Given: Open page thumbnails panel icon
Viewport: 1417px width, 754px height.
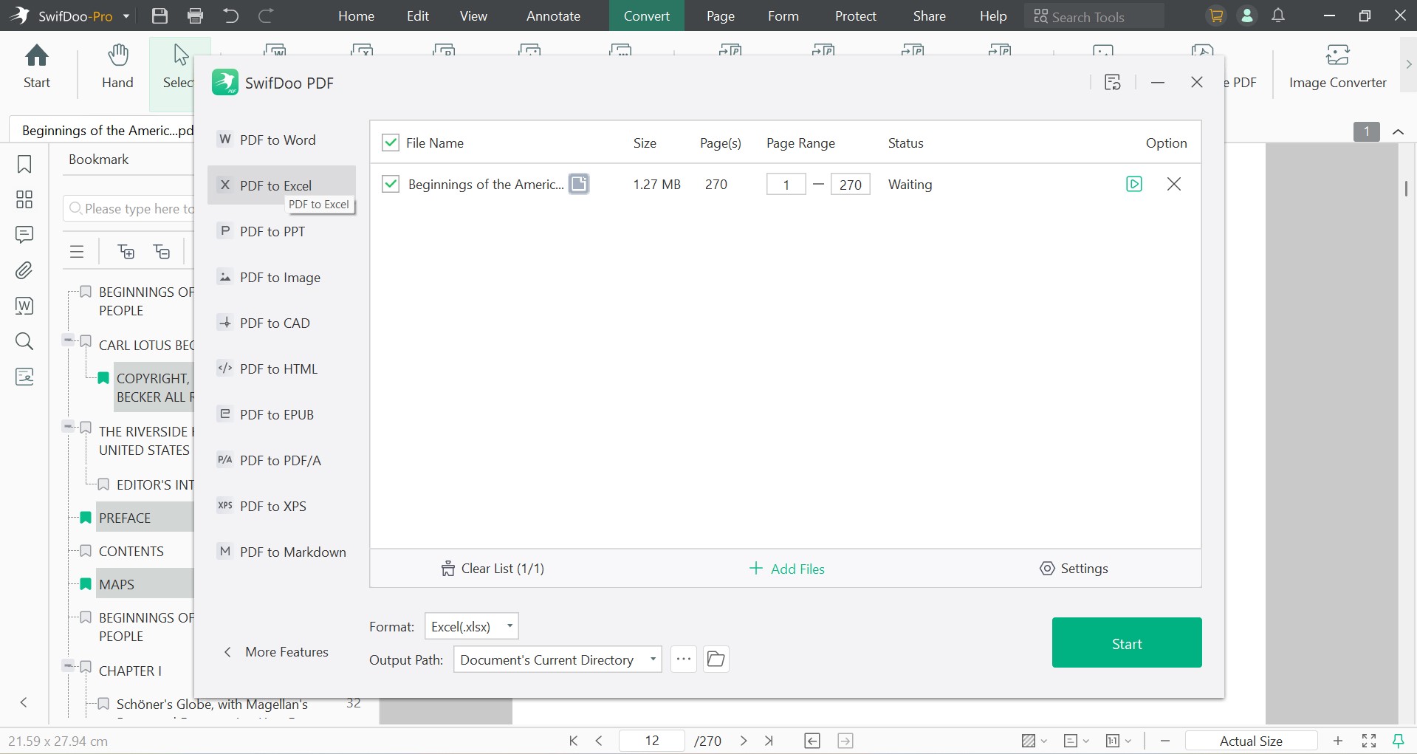Looking at the screenshot, I should tap(24, 199).
